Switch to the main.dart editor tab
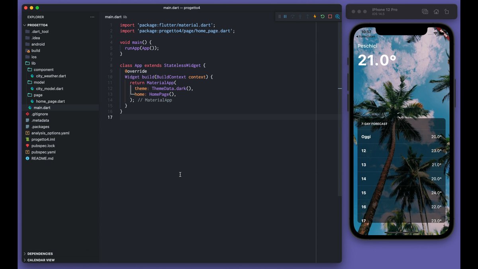478x269 pixels. point(113,17)
